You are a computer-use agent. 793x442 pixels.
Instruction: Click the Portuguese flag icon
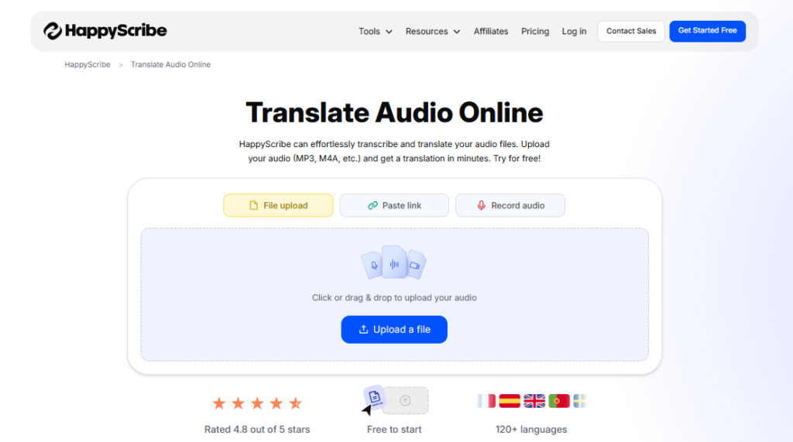[x=559, y=401]
